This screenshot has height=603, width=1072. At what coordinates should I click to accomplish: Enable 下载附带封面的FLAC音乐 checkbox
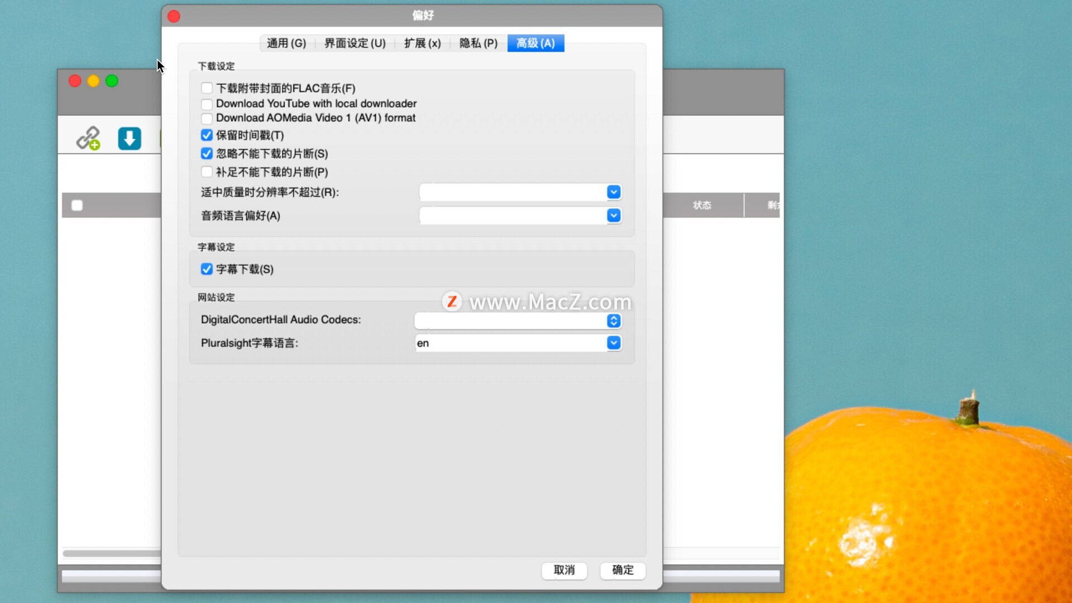(x=207, y=88)
